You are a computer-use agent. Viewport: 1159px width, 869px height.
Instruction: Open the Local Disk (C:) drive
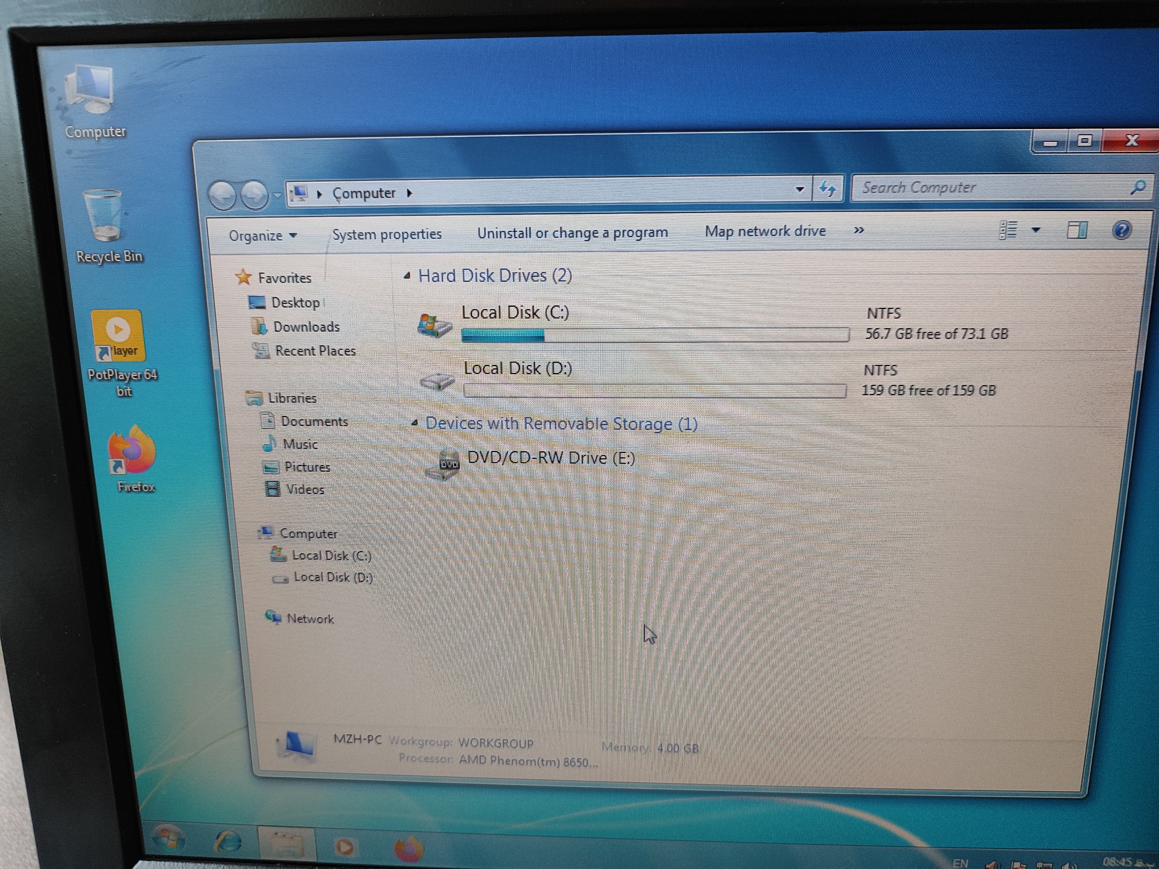[515, 313]
